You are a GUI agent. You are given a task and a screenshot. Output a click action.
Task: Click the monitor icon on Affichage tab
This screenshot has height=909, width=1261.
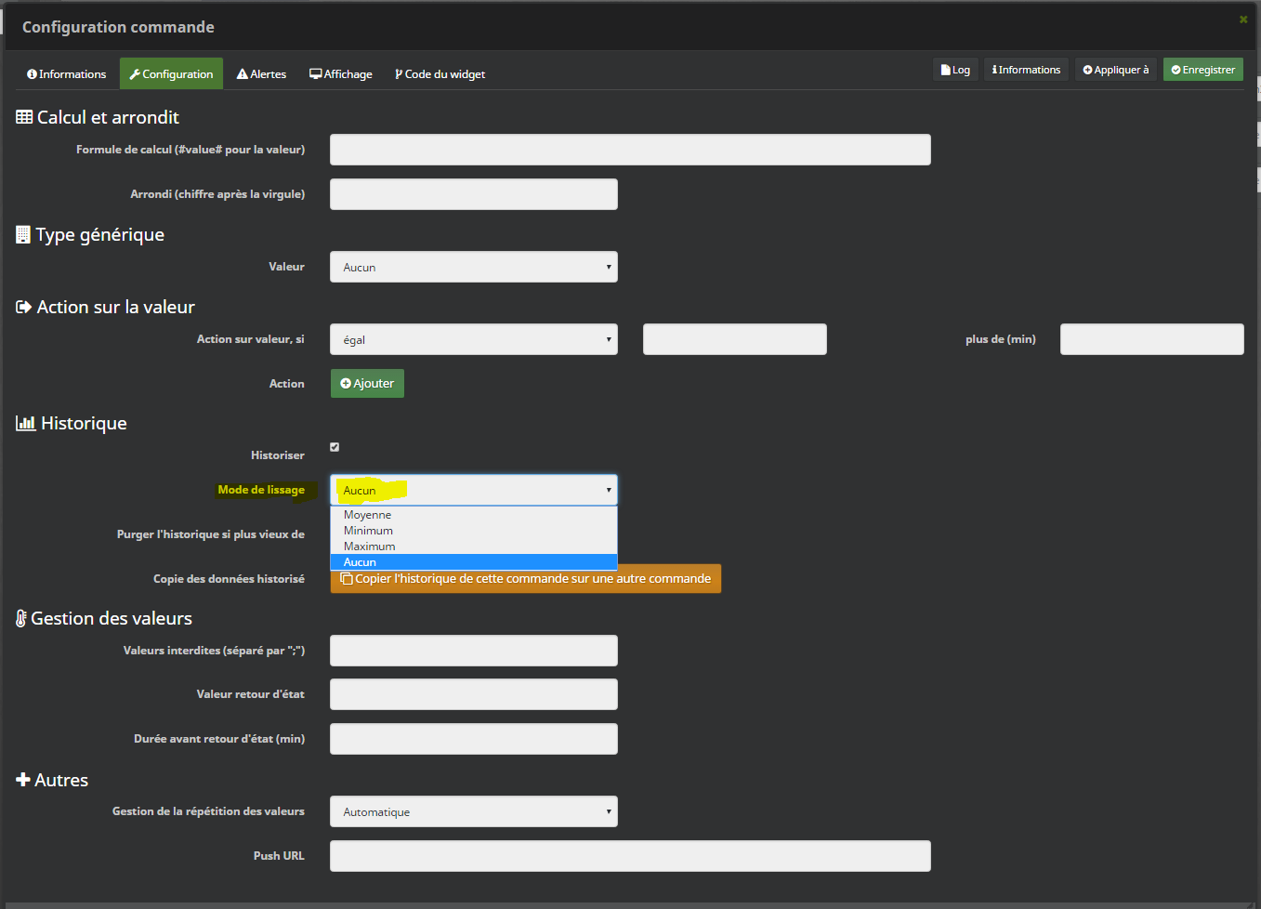pyautogui.click(x=315, y=74)
